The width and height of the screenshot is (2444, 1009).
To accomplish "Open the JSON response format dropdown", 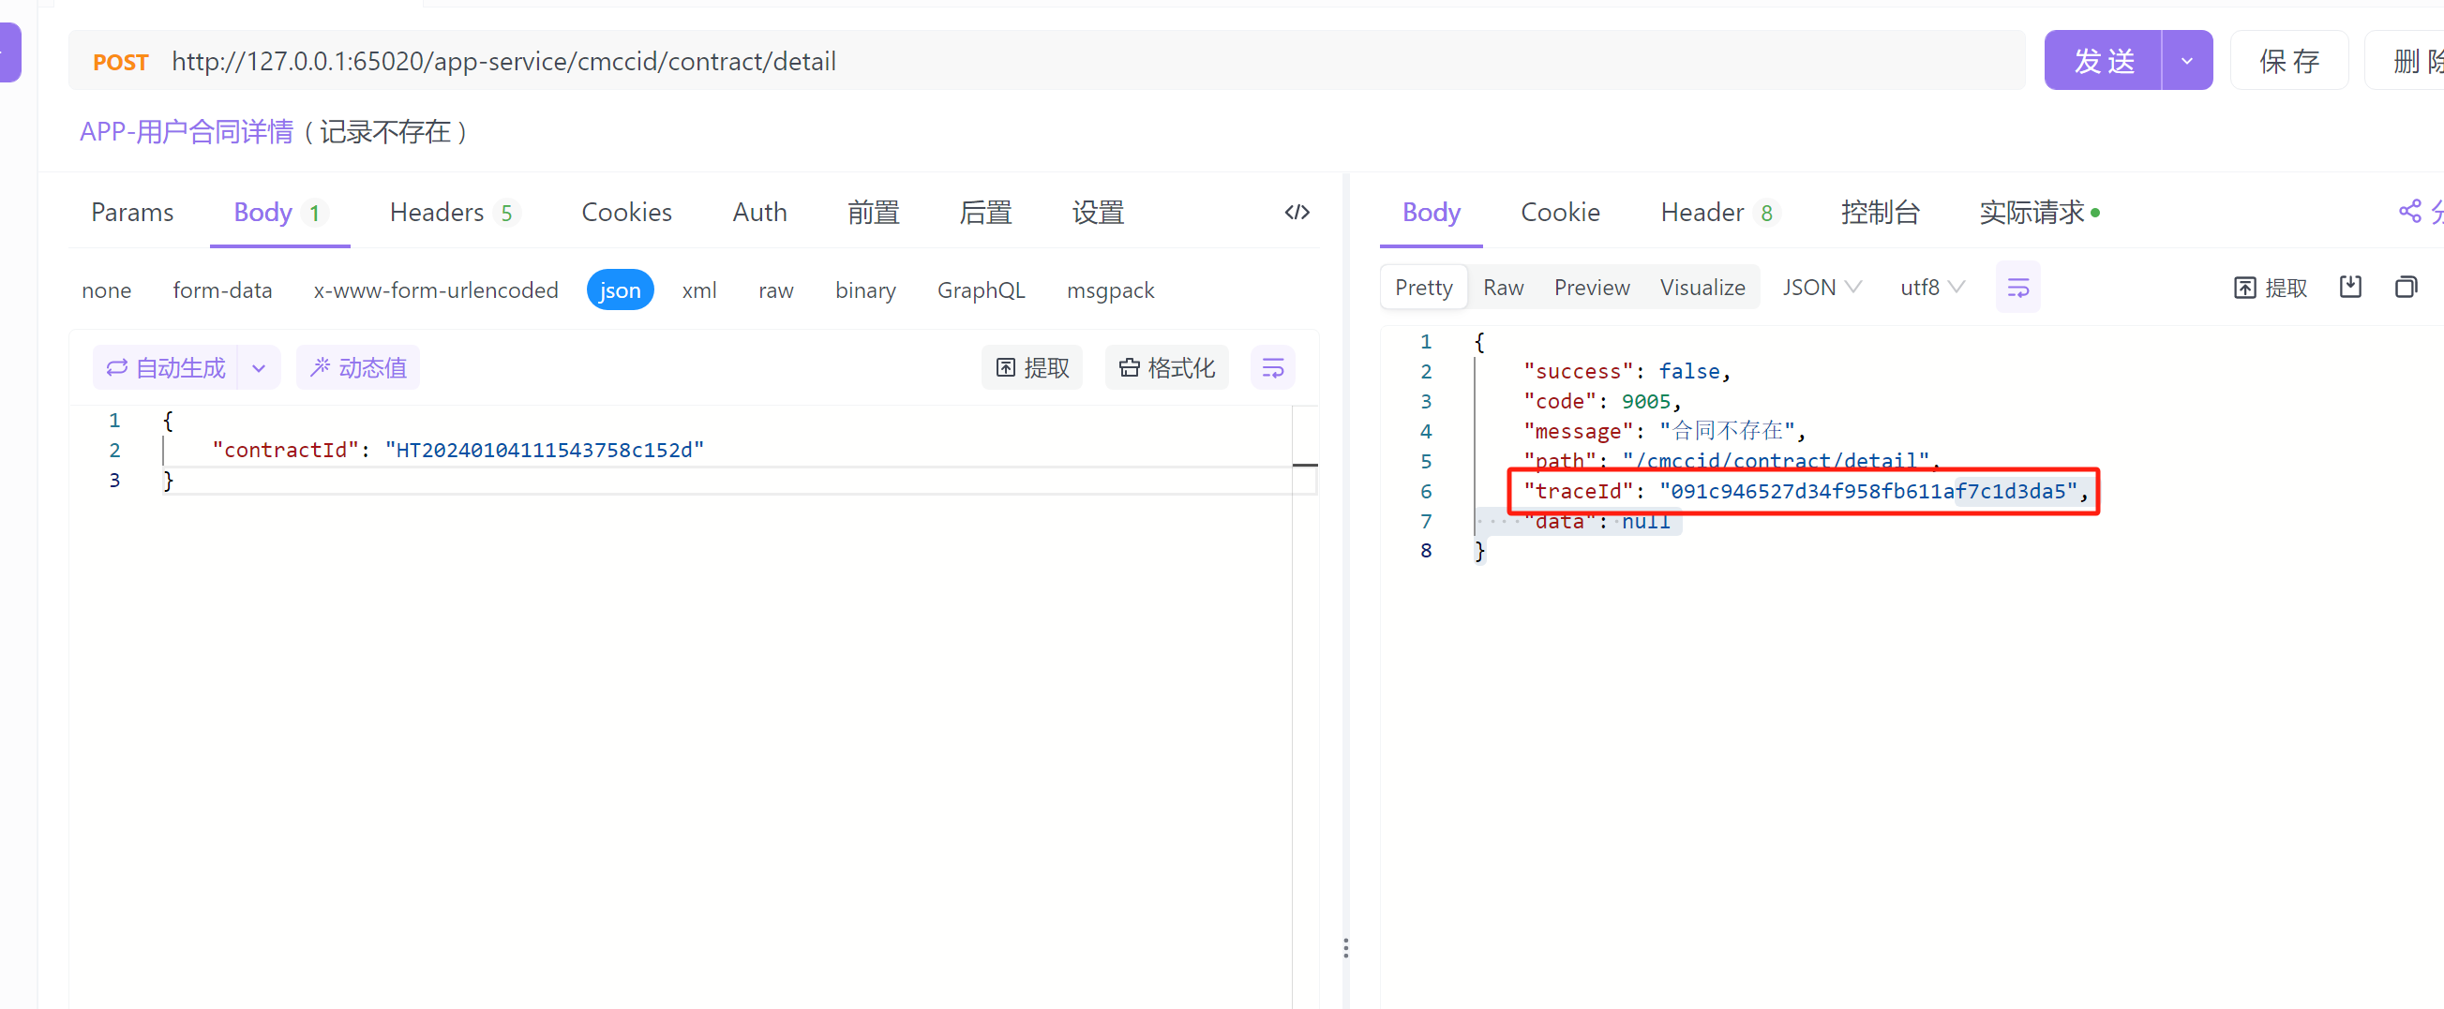I will (1822, 288).
